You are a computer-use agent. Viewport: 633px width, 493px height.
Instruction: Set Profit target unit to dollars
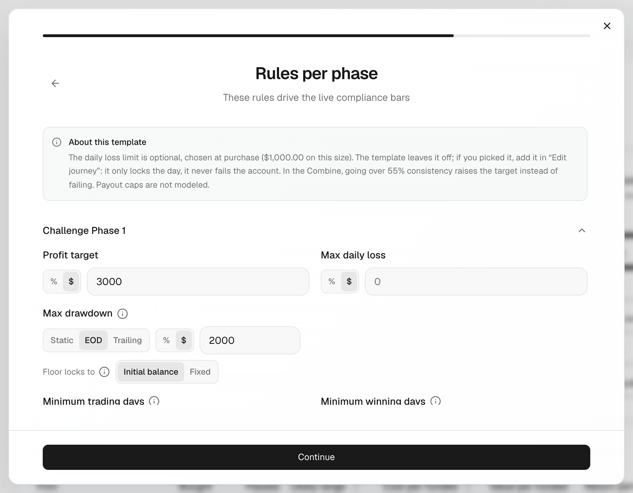coord(71,282)
